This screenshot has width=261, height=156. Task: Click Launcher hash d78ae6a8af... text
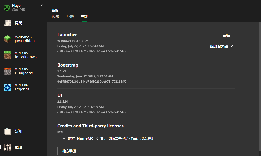(x=91, y=51)
